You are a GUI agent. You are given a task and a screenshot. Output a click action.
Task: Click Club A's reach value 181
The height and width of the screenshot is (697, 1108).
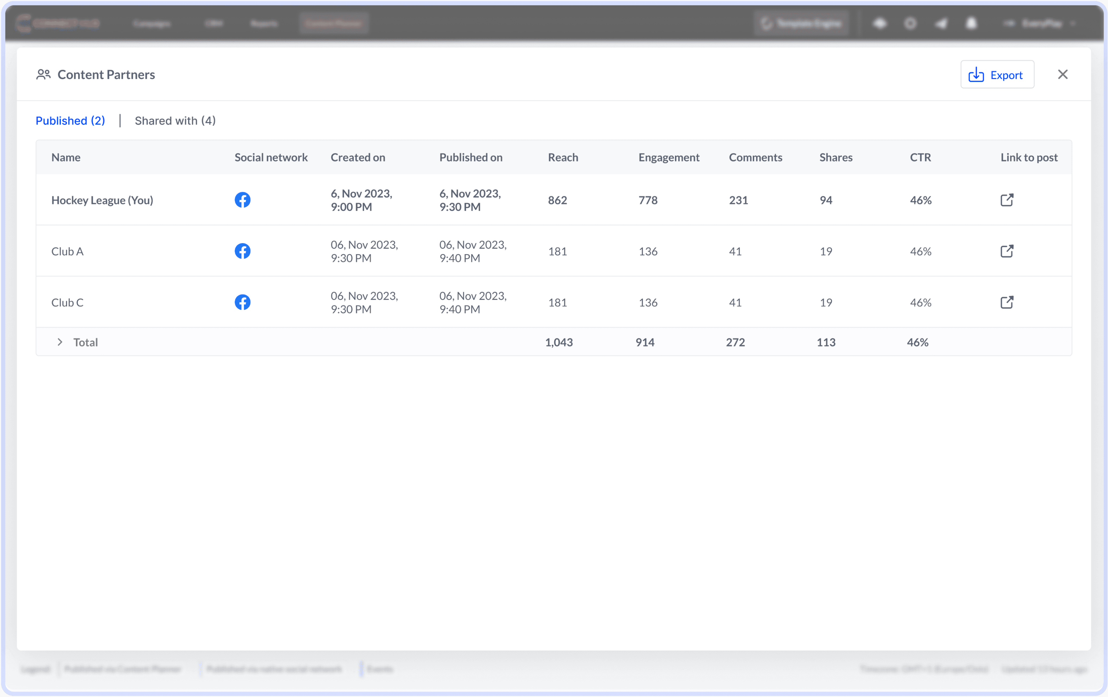point(558,251)
